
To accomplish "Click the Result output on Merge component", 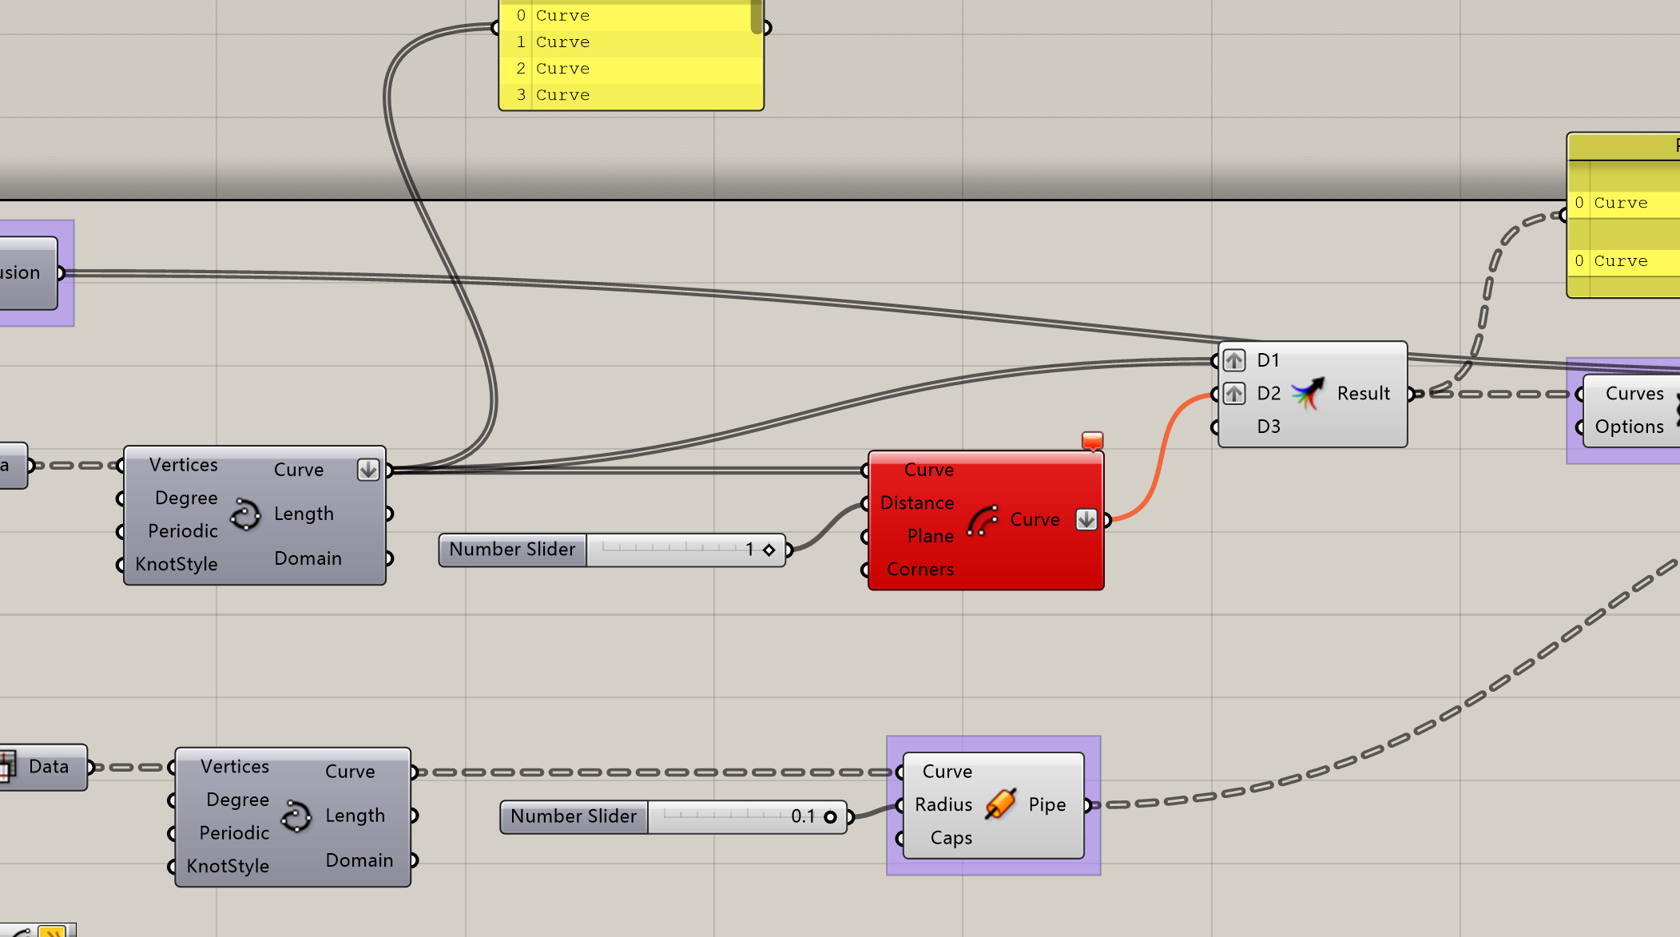I will tap(1363, 394).
